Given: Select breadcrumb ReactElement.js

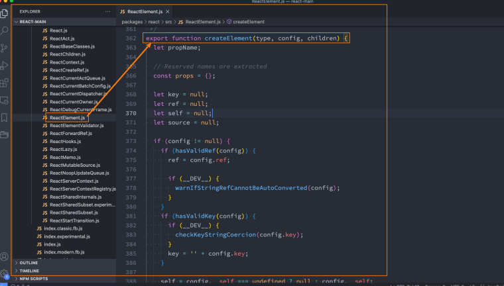Looking at the screenshot, I should pyautogui.click(x=200, y=22).
